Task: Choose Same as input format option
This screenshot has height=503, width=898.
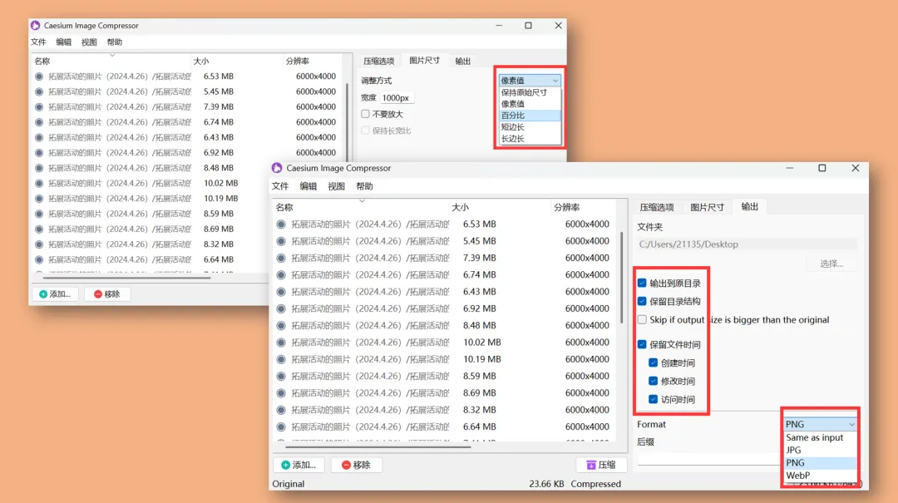Action: tap(820, 437)
